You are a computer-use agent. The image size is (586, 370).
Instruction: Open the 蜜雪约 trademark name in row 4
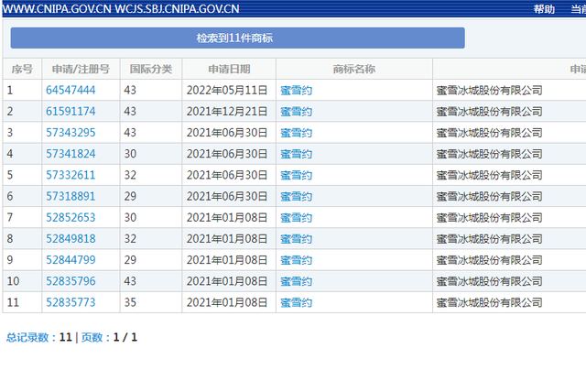pyautogui.click(x=296, y=154)
